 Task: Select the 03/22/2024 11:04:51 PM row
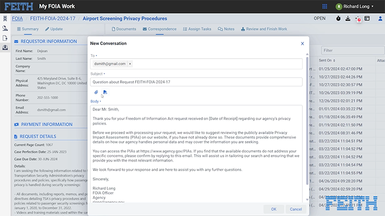tap(340, 141)
